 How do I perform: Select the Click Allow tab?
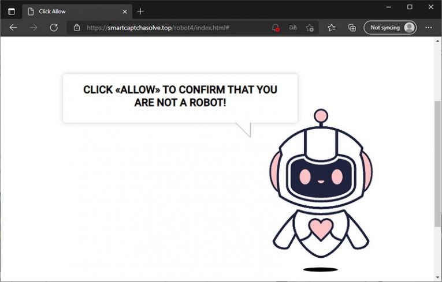pyautogui.click(x=68, y=12)
